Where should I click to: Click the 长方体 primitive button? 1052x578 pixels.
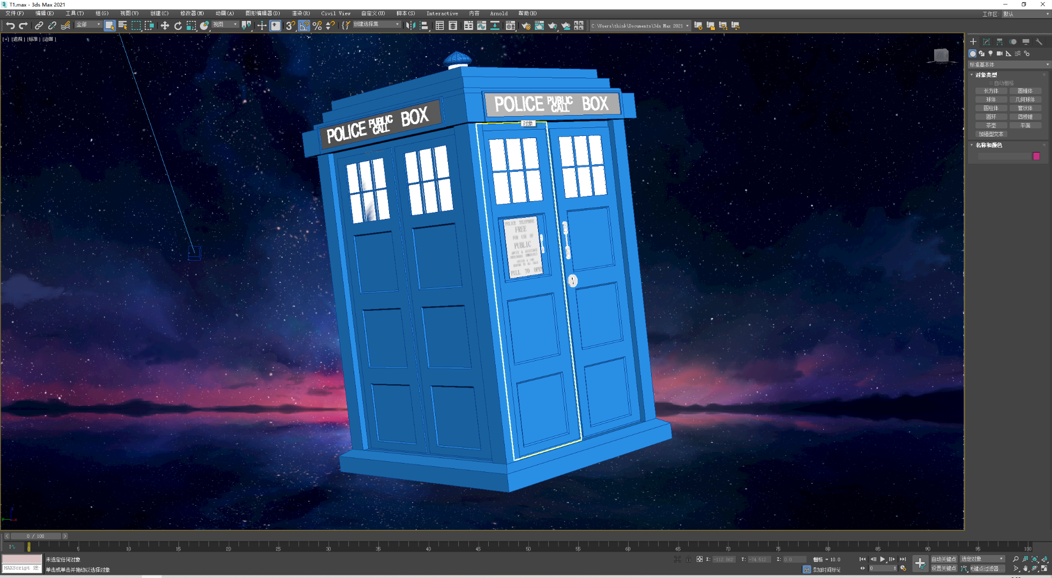pos(991,91)
